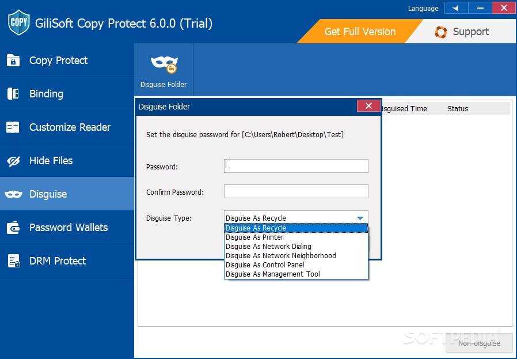Click the Customize Reader book icon
517x359 pixels.
(x=13, y=127)
